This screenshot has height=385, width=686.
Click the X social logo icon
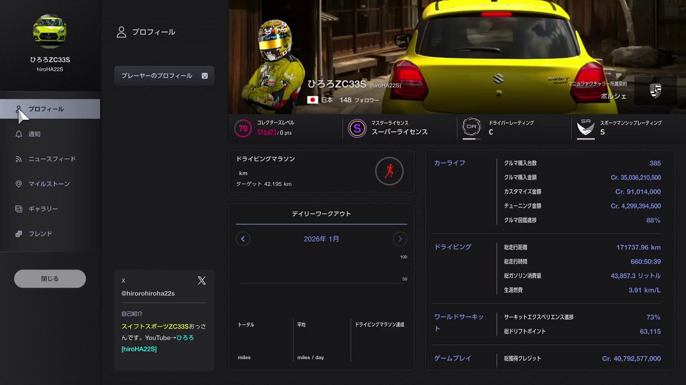202,281
